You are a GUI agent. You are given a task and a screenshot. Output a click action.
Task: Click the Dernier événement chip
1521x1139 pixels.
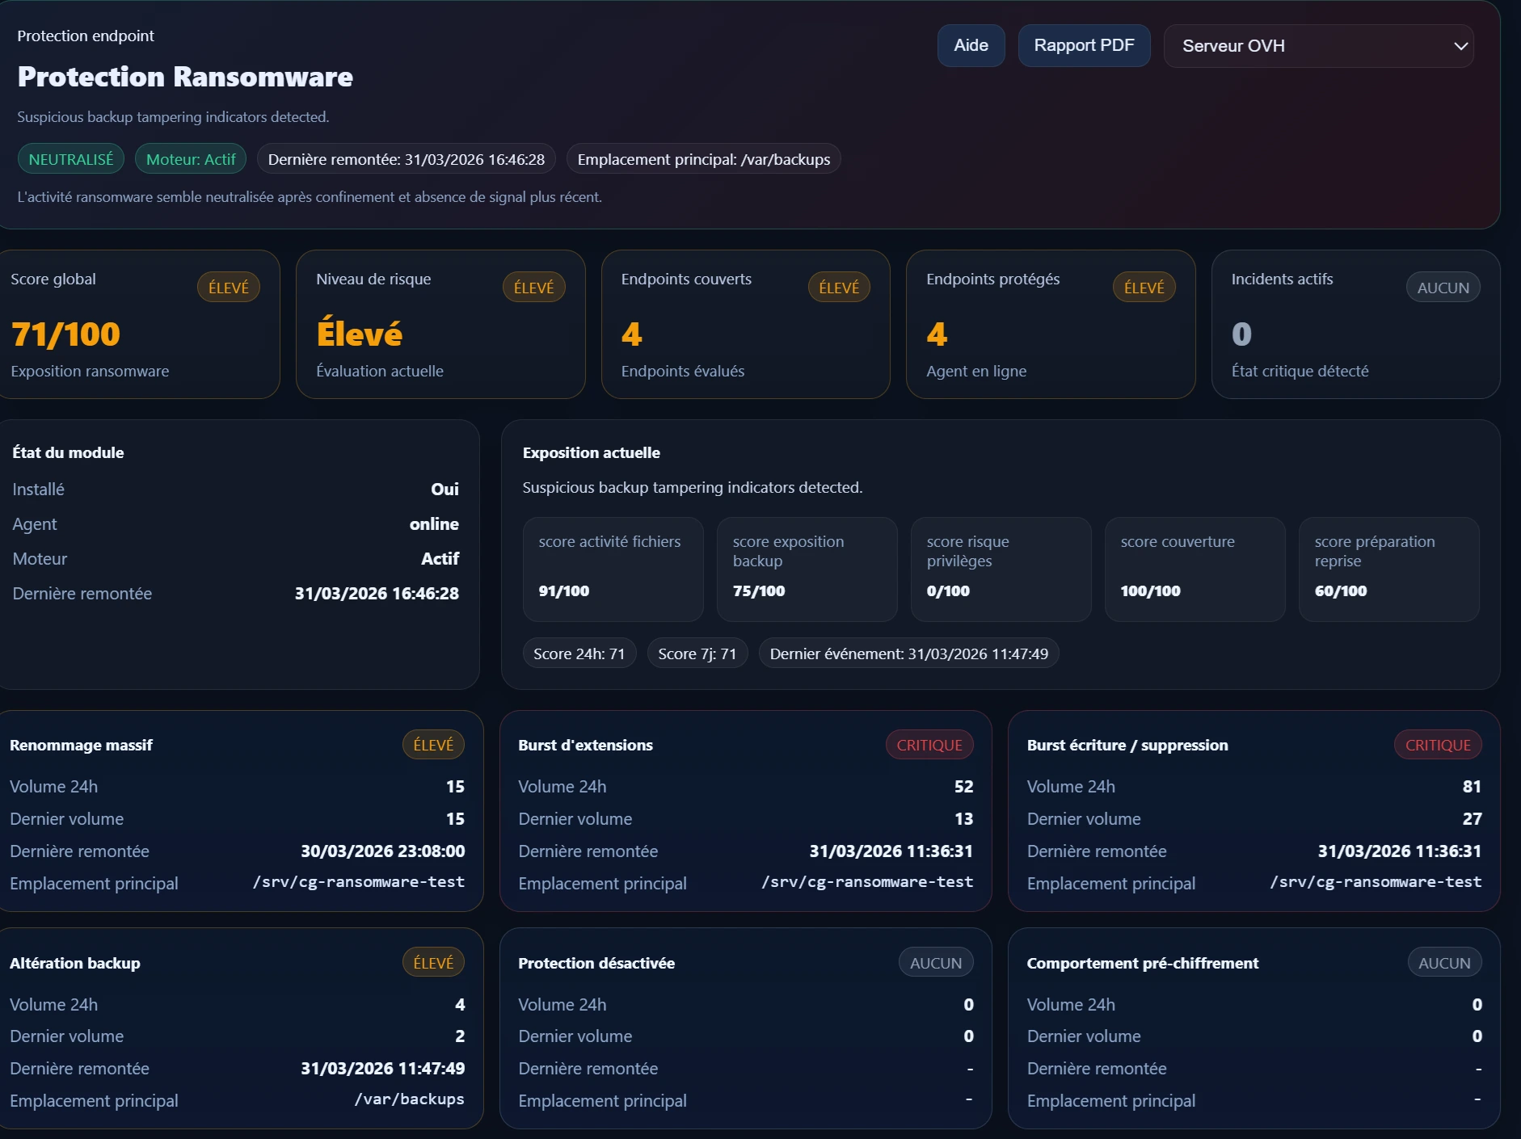pyautogui.click(x=908, y=653)
